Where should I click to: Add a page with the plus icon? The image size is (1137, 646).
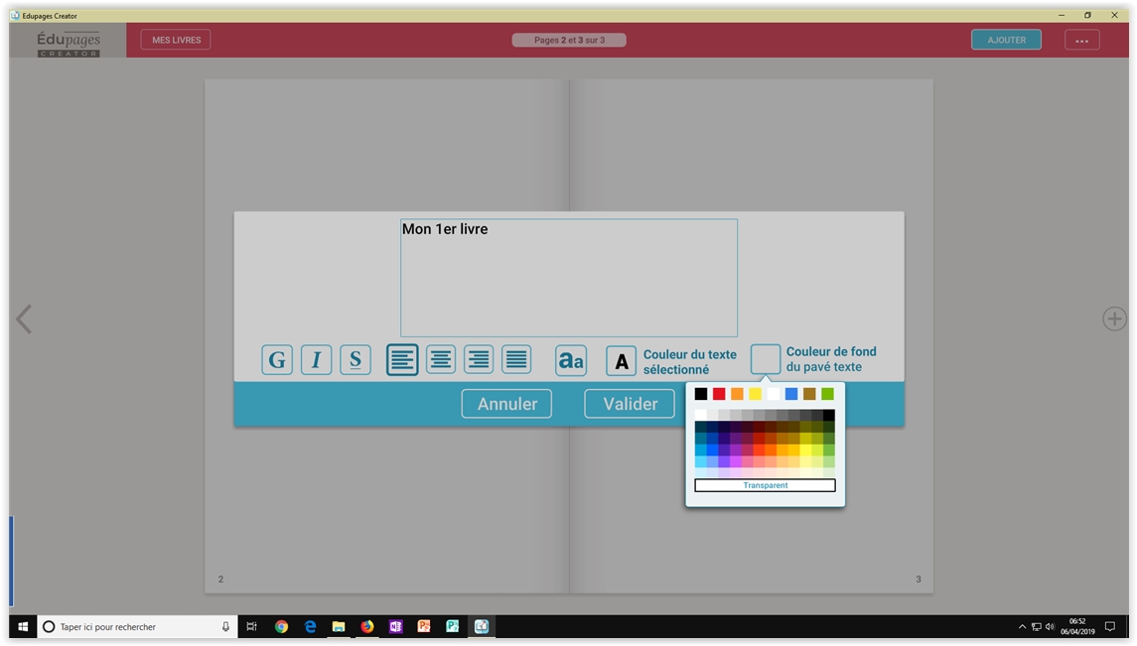1114,319
